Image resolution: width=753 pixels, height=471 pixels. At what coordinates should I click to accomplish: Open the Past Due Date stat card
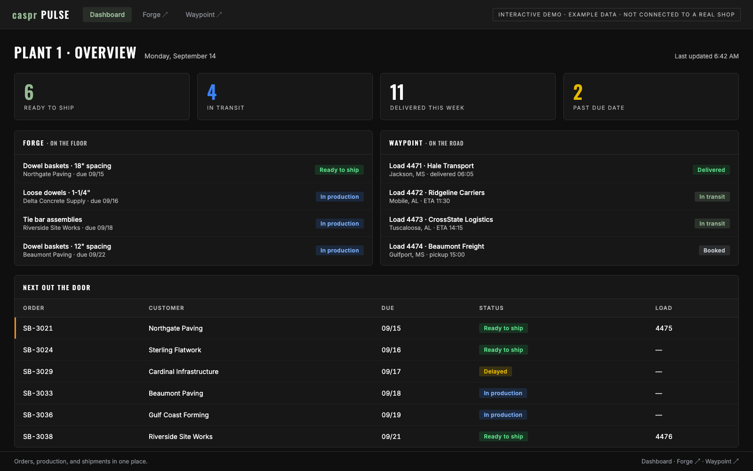click(x=651, y=97)
